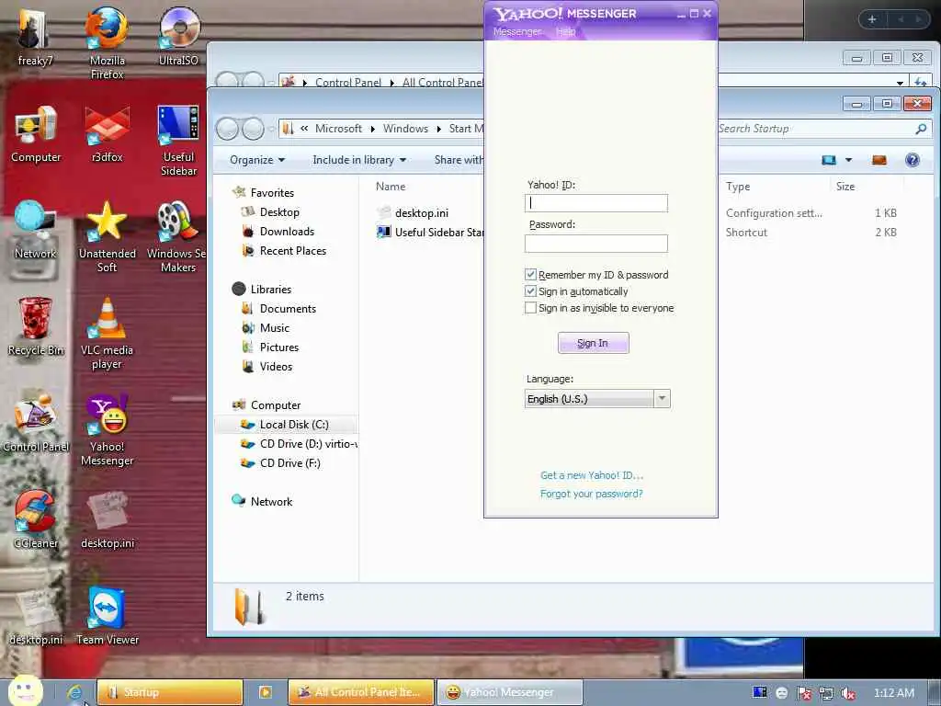This screenshot has height=706, width=941.
Task: Click the volume muted tray icon
Action: pyautogui.click(x=848, y=693)
